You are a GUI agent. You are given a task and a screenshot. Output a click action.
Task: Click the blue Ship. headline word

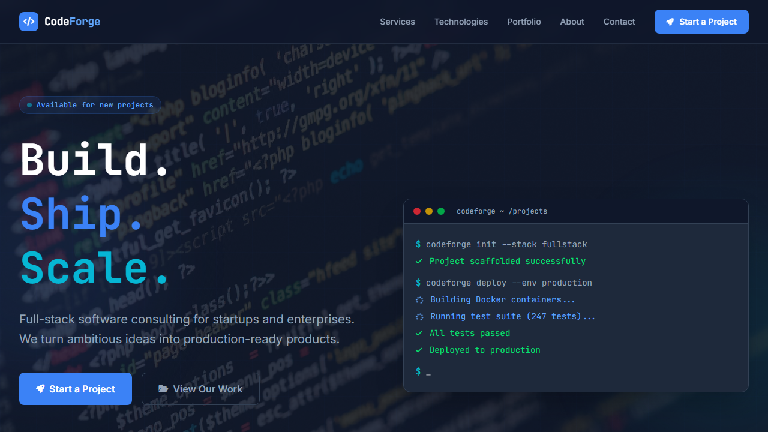[x=83, y=214]
